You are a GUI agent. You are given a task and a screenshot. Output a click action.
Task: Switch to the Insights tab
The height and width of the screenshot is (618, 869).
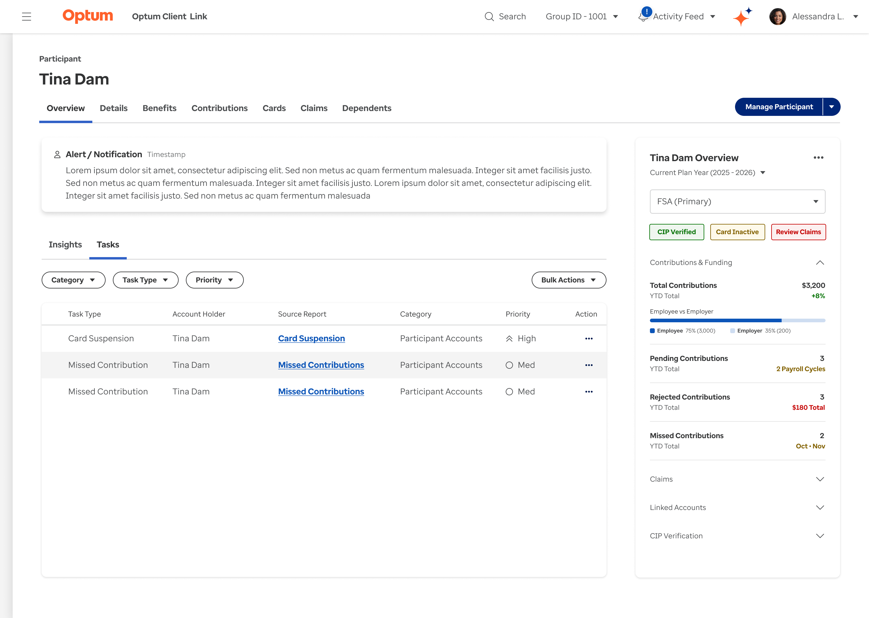(65, 244)
